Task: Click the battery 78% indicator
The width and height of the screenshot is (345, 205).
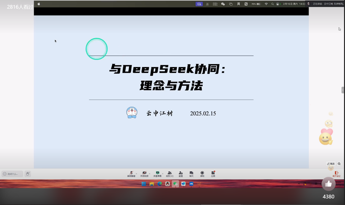Action: tap(256, 4)
